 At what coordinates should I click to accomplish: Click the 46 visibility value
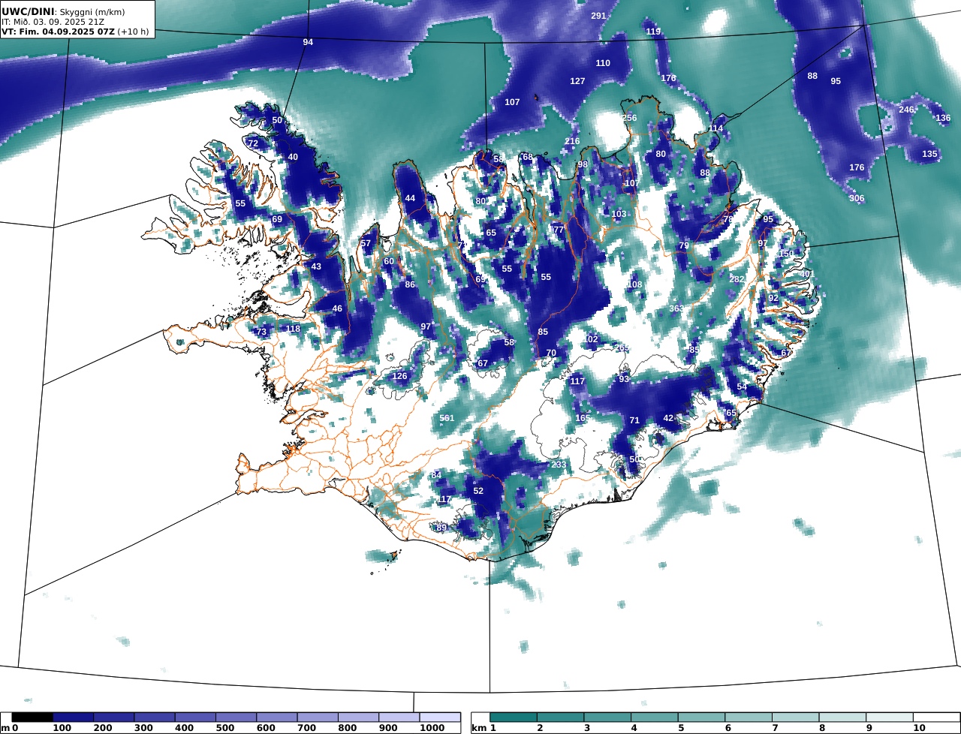(x=337, y=308)
